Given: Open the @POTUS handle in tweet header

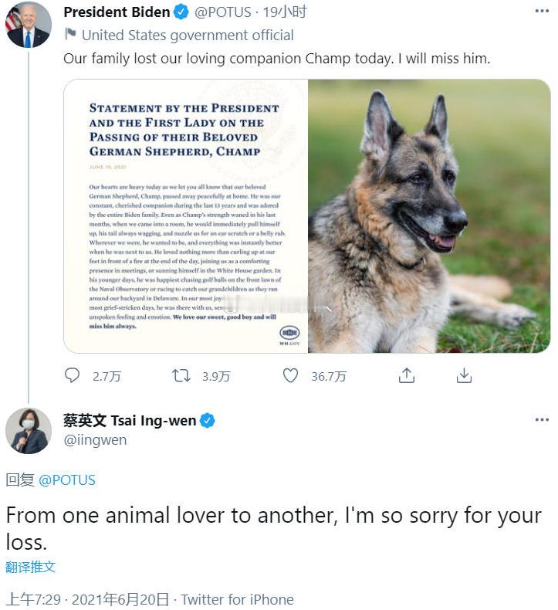Looking at the screenshot, I should (x=223, y=12).
